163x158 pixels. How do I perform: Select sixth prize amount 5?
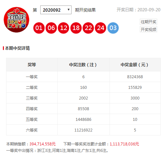tap(135, 130)
